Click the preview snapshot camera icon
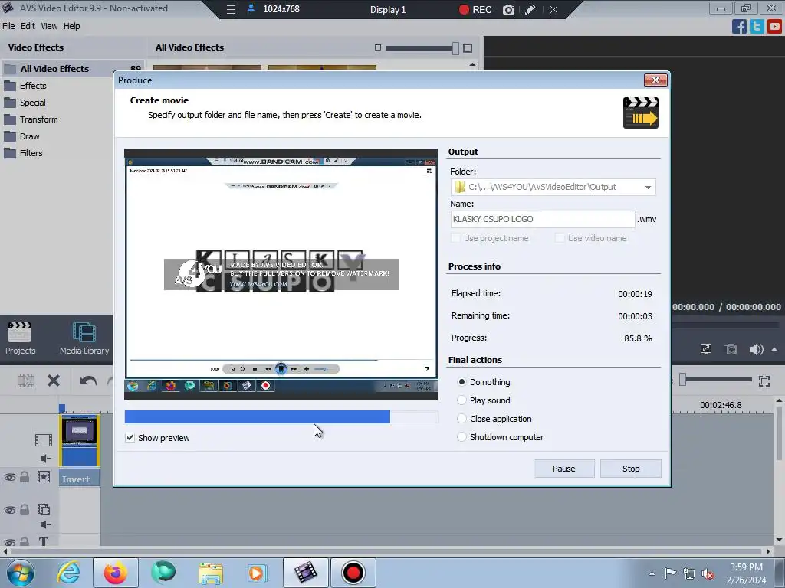The height and width of the screenshot is (588, 785). 731,349
